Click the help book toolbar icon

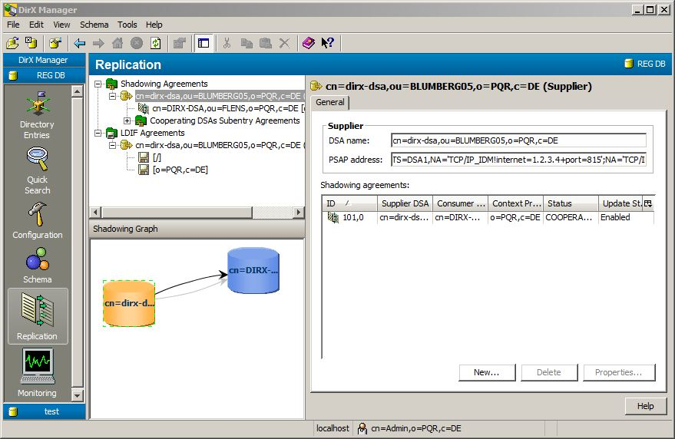tap(308, 44)
